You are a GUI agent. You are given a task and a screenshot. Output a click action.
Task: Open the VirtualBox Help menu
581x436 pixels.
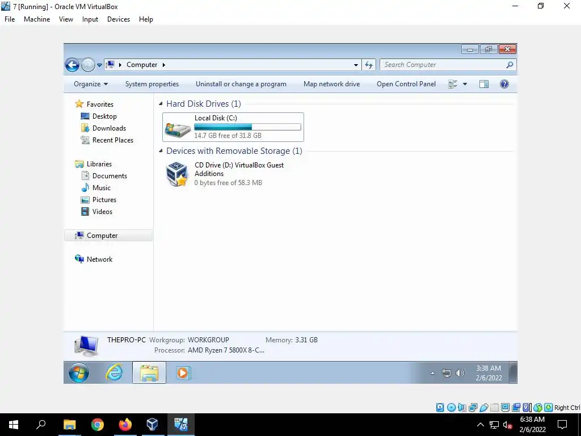[x=146, y=19]
